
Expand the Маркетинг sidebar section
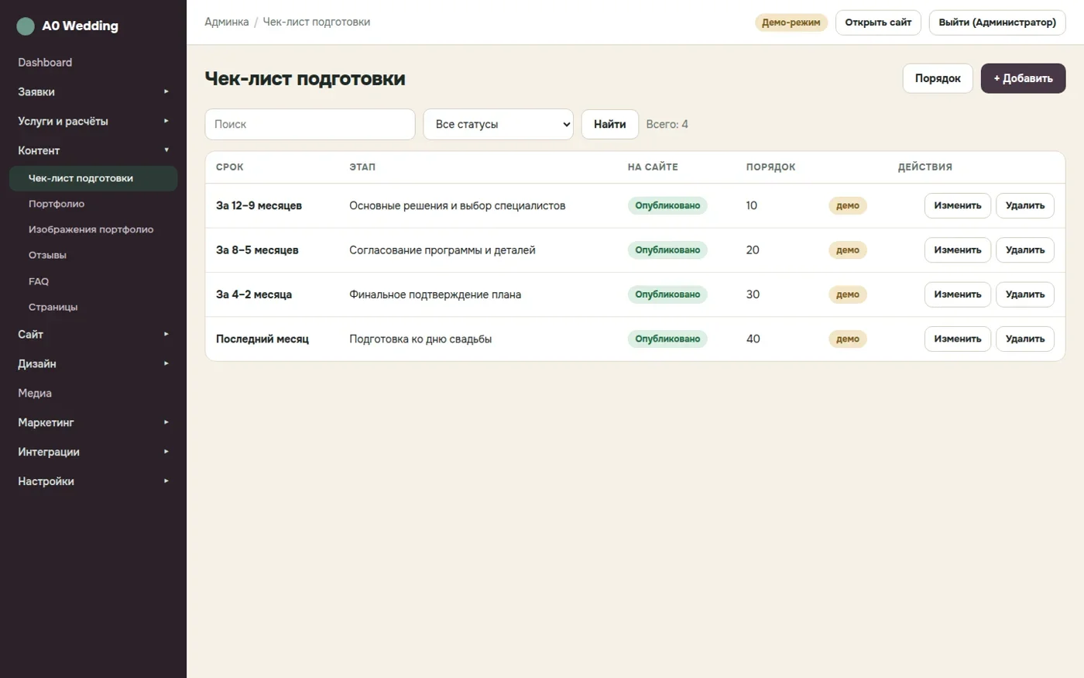pyautogui.click(x=93, y=422)
